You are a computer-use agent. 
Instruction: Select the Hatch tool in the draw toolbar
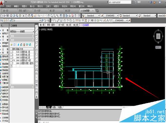pyautogui.click(x=37, y=81)
